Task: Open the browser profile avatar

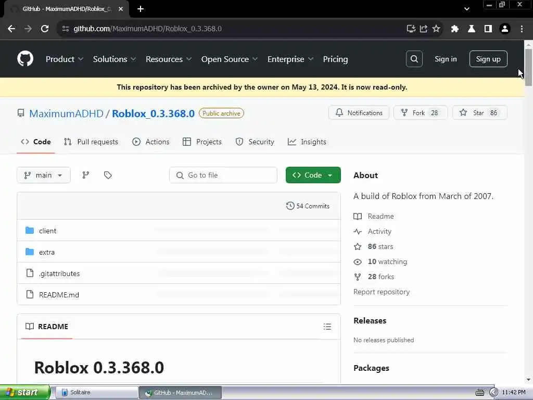Action: (505, 29)
